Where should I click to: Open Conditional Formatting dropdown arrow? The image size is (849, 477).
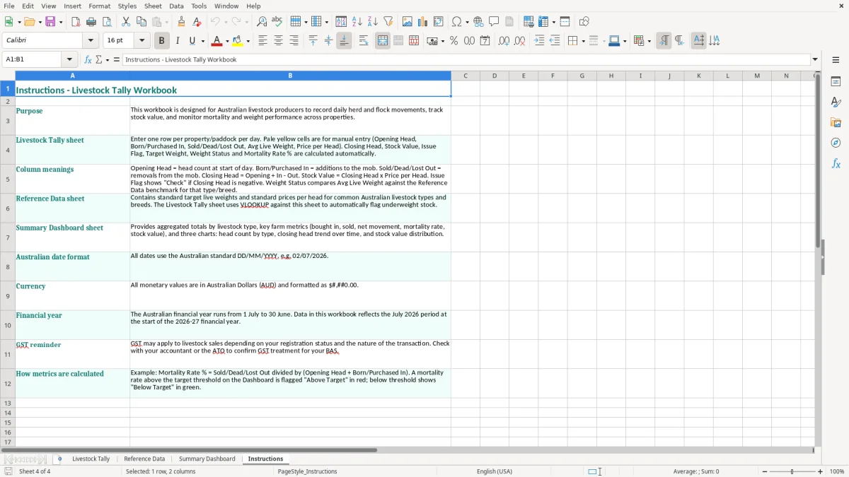click(x=649, y=41)
